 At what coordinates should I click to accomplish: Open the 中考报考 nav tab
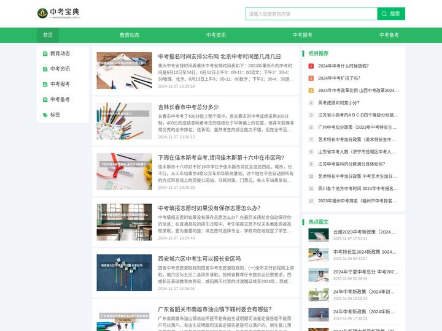point(303,35)
